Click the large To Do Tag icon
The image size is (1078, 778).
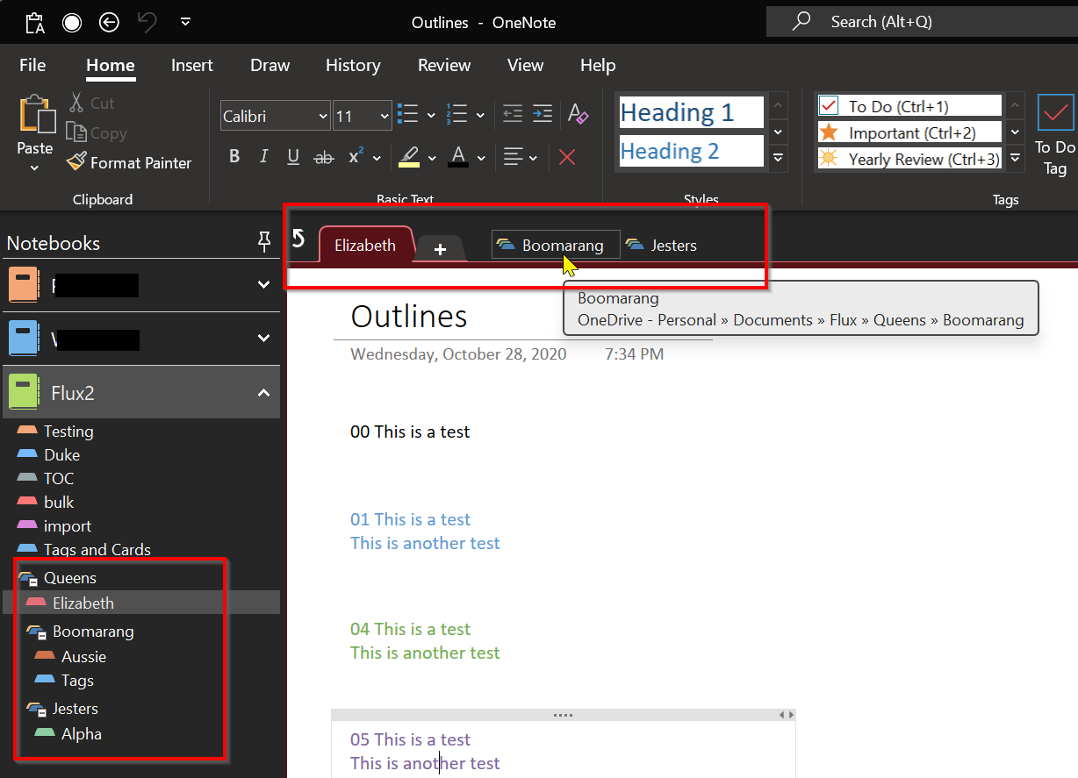[x=1054, y=112]
